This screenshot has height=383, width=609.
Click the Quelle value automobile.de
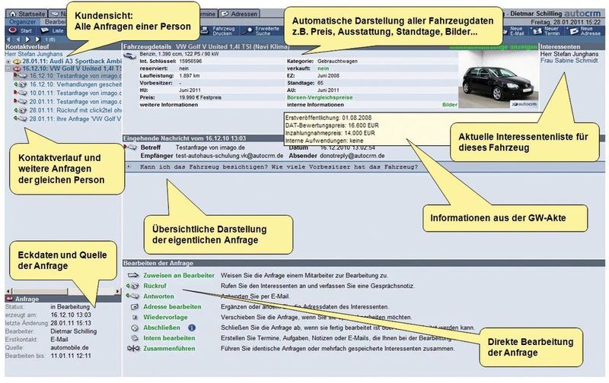click(x=69, y=347)
